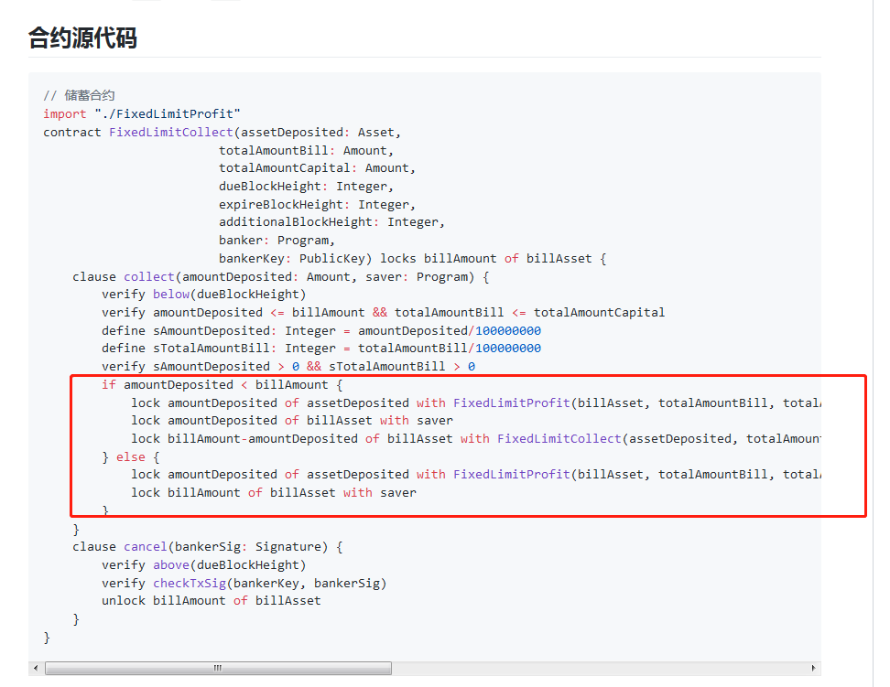Click the define sTotalAmountBill line
The width and height of the screenshot is (890, 687).
(x=321, y=348)
